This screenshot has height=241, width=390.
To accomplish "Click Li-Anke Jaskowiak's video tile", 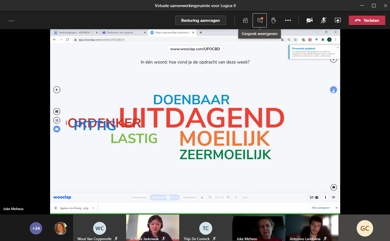I will tap(152, 227).
